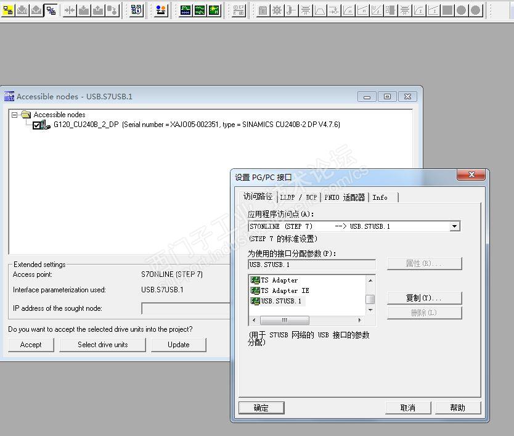Click the Accessible nodes folder icon in tree

(25, 115)
